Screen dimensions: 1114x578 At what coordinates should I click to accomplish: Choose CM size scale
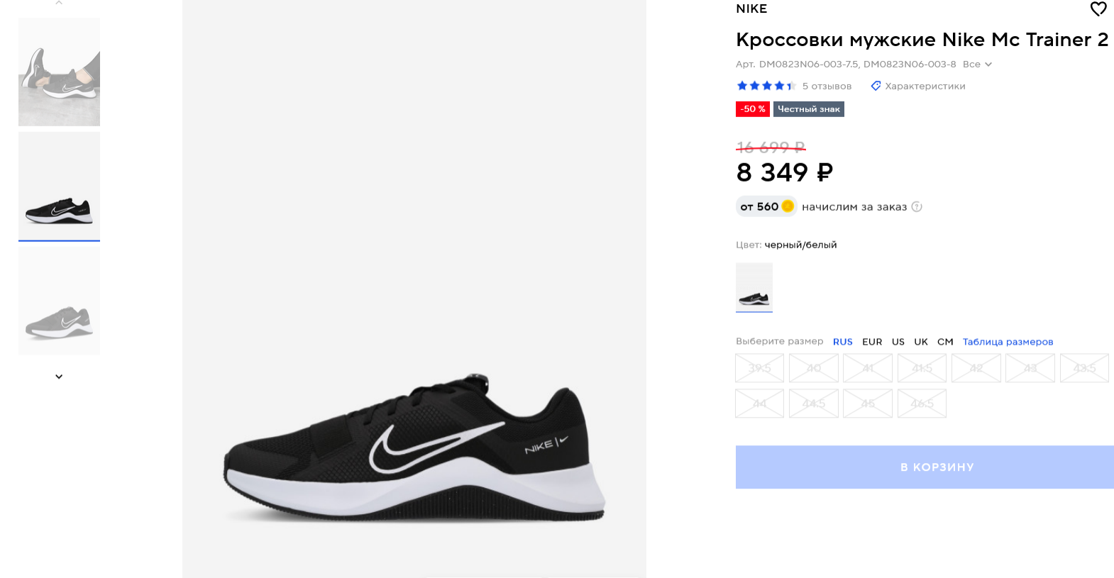(945, 342)
